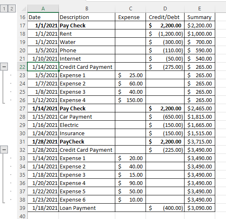Click the Car Payment description cell
The height and width of the screenshot is (219, 226).
pyautogui.click(x=87, y=117)
